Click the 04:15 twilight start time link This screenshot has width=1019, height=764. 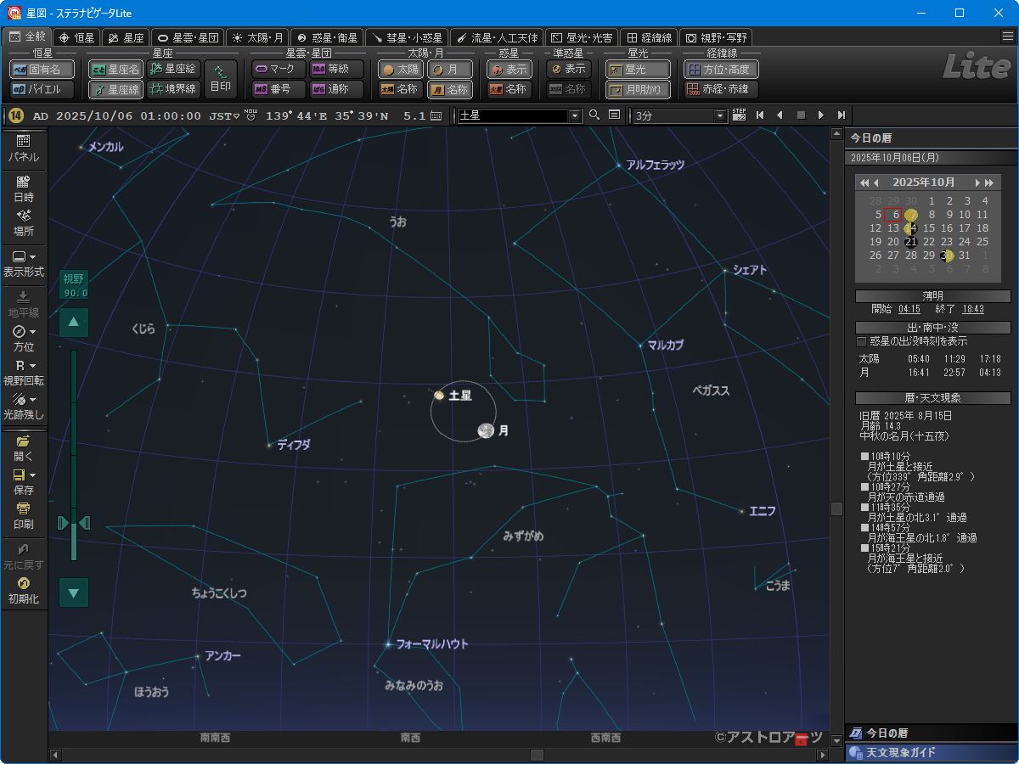click(x=909, y=310)
